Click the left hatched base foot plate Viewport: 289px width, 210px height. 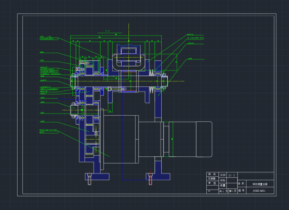97,177
